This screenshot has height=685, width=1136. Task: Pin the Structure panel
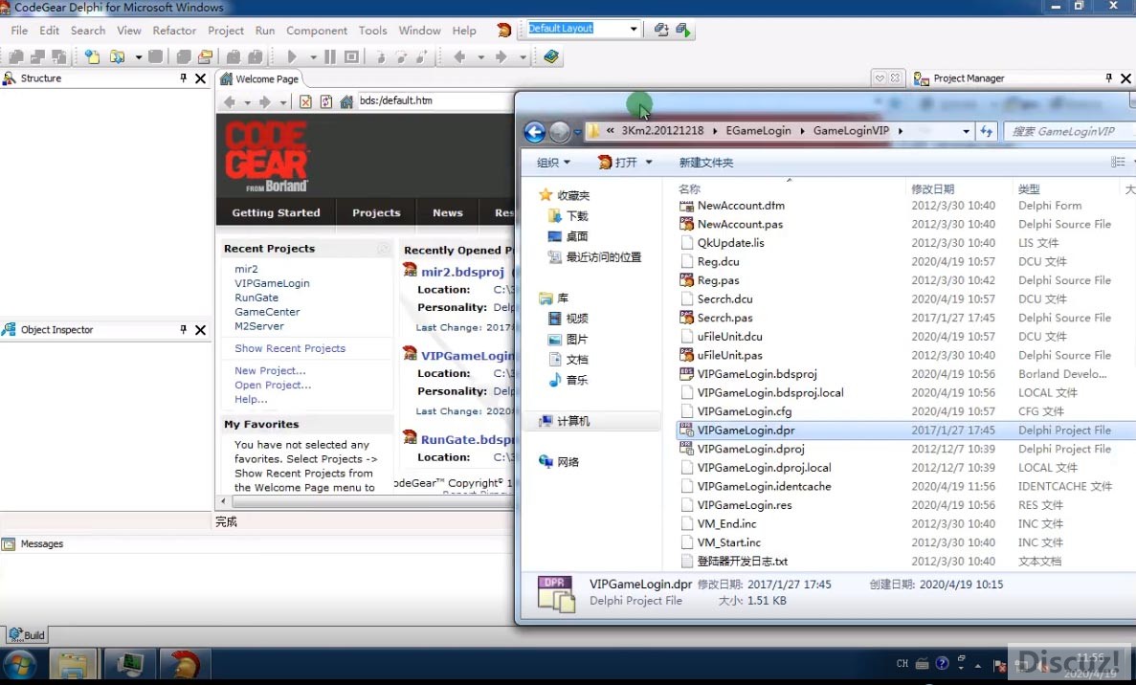pos(184,77)
